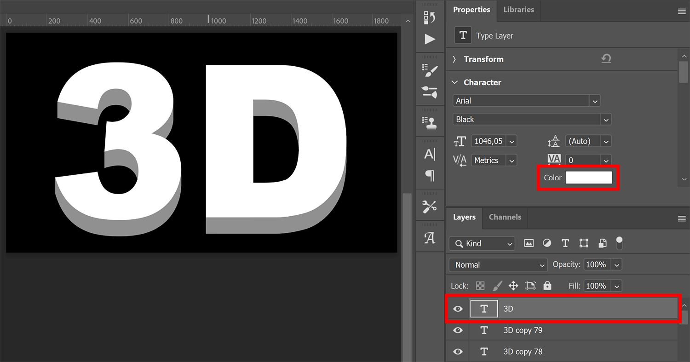Click the Actions panel play icon
Viewport: 690px width, 362px height.
coord(430,39)
